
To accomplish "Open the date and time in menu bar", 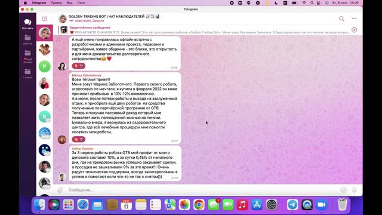I will click(x=345, y=2).
